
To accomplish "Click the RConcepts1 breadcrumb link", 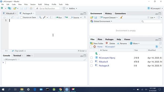I will point(110,47).
